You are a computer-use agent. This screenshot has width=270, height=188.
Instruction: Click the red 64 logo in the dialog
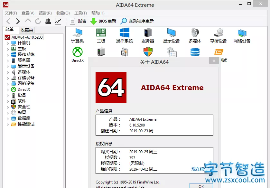(111, 88)
